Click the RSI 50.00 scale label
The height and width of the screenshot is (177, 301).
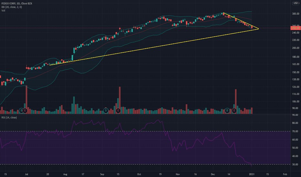click(x=295, y=148)
